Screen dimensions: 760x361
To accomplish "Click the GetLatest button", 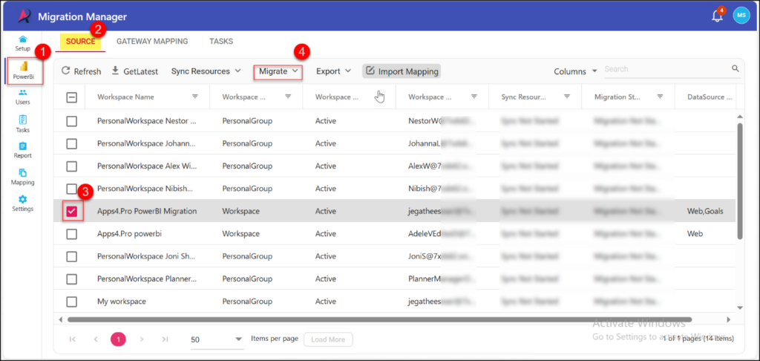I will 135,71.
